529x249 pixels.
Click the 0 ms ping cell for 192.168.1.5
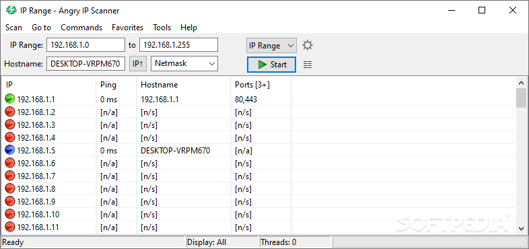click(108, 151)
